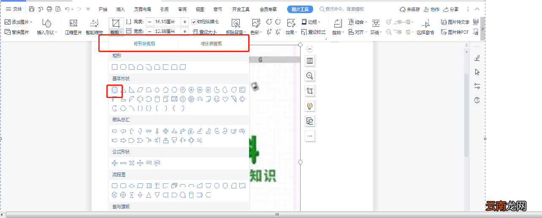
Task: Click the 协作 collaborate button
Action: [431, 9]
